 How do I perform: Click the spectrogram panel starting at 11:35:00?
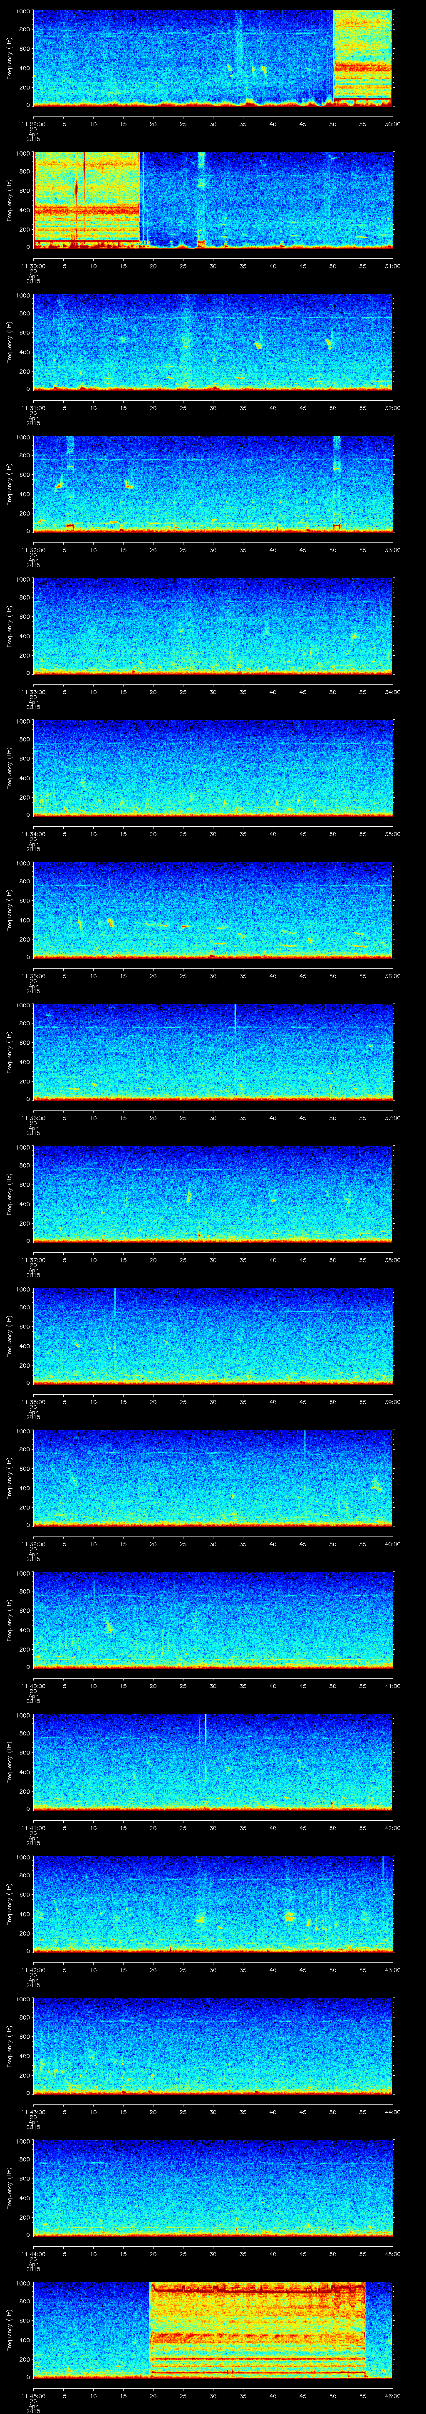(213, 910)
